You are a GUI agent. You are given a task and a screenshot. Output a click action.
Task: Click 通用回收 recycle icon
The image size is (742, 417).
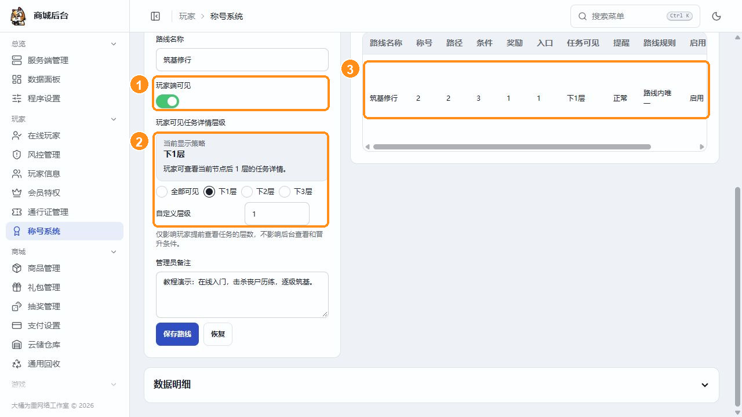point(17,364)
